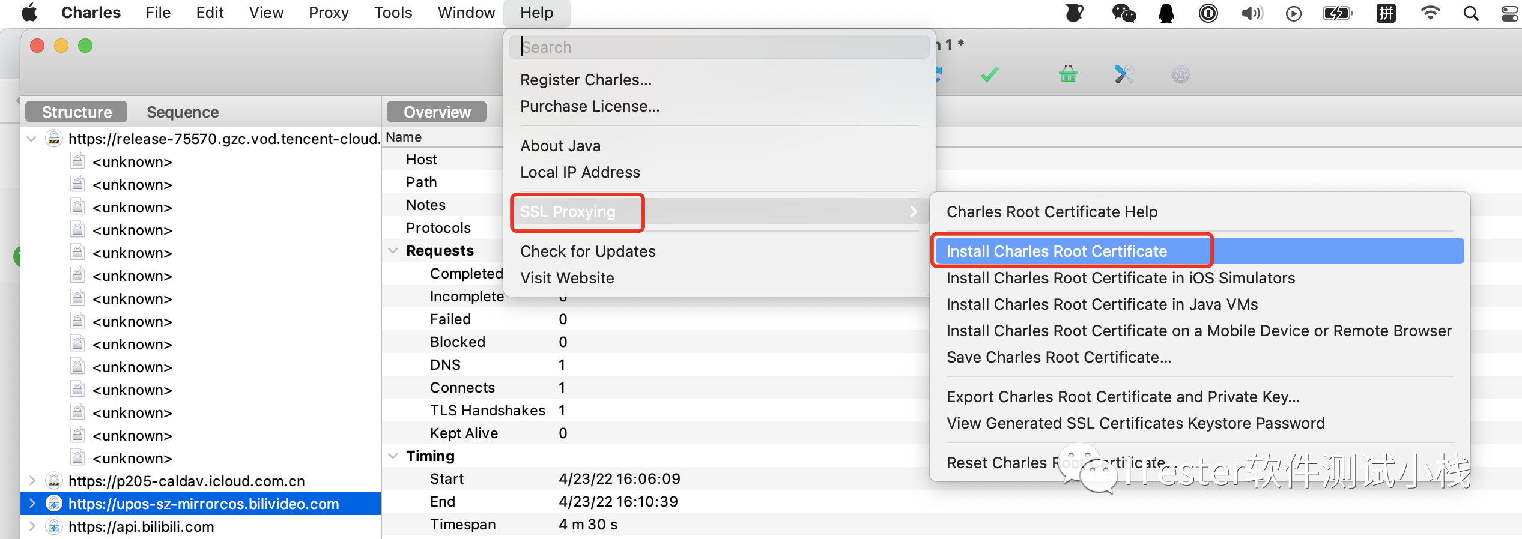Open the View menu
This screenshot has width=1522, height=539.
(x=266, y=13)
